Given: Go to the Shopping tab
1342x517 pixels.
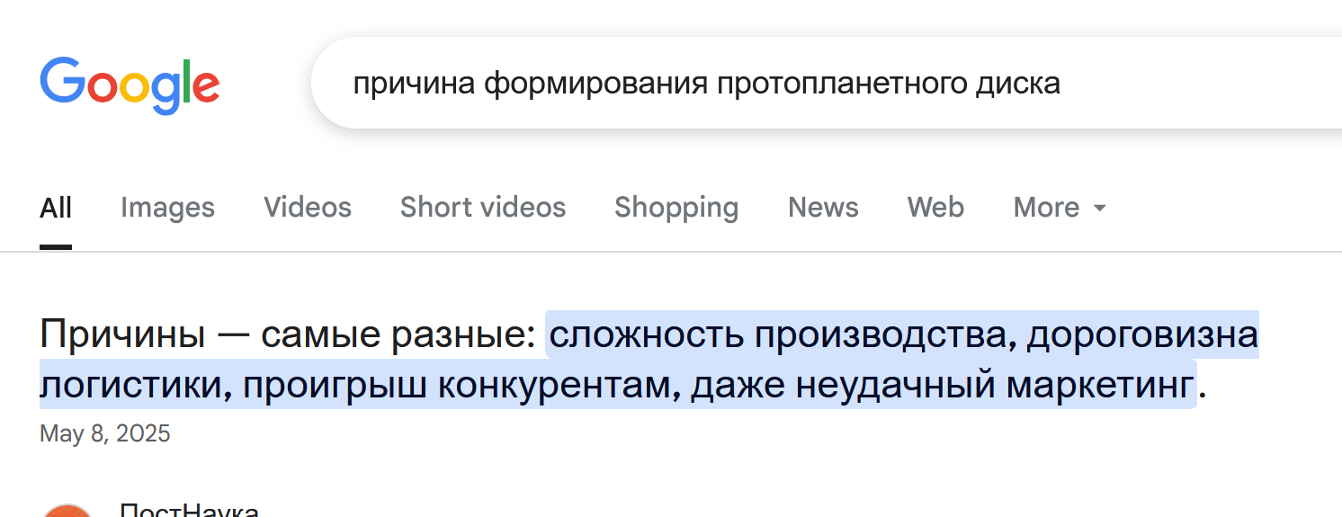Looking at the screenshot, I should pyautogui.click(x=676, y=208).
